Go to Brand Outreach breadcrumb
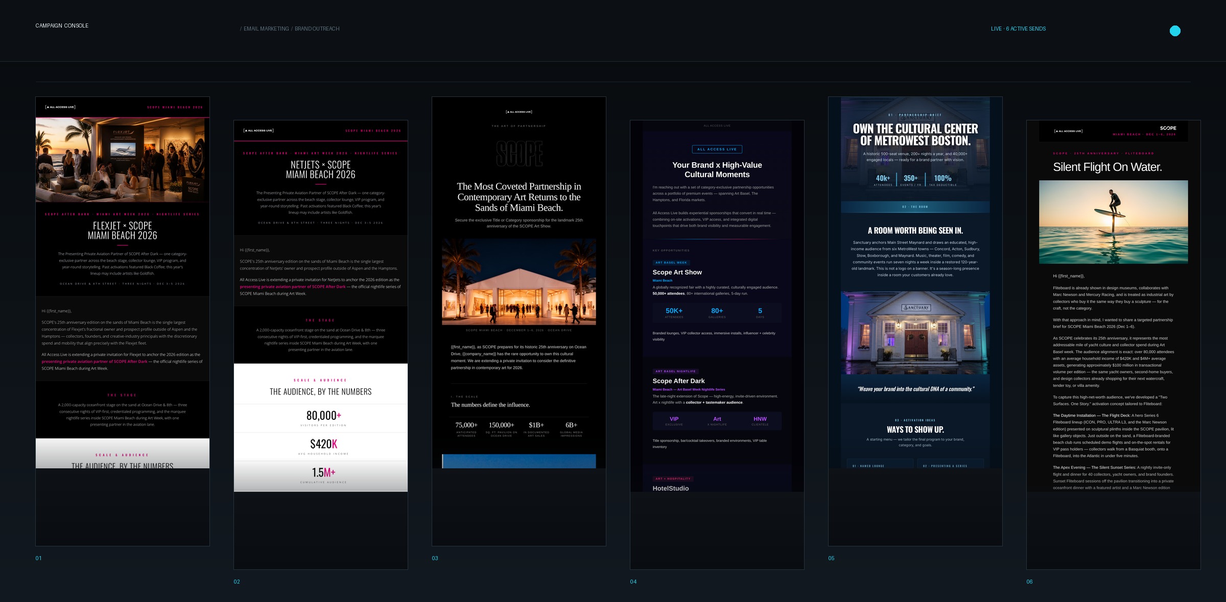 [x=317, y=29]
